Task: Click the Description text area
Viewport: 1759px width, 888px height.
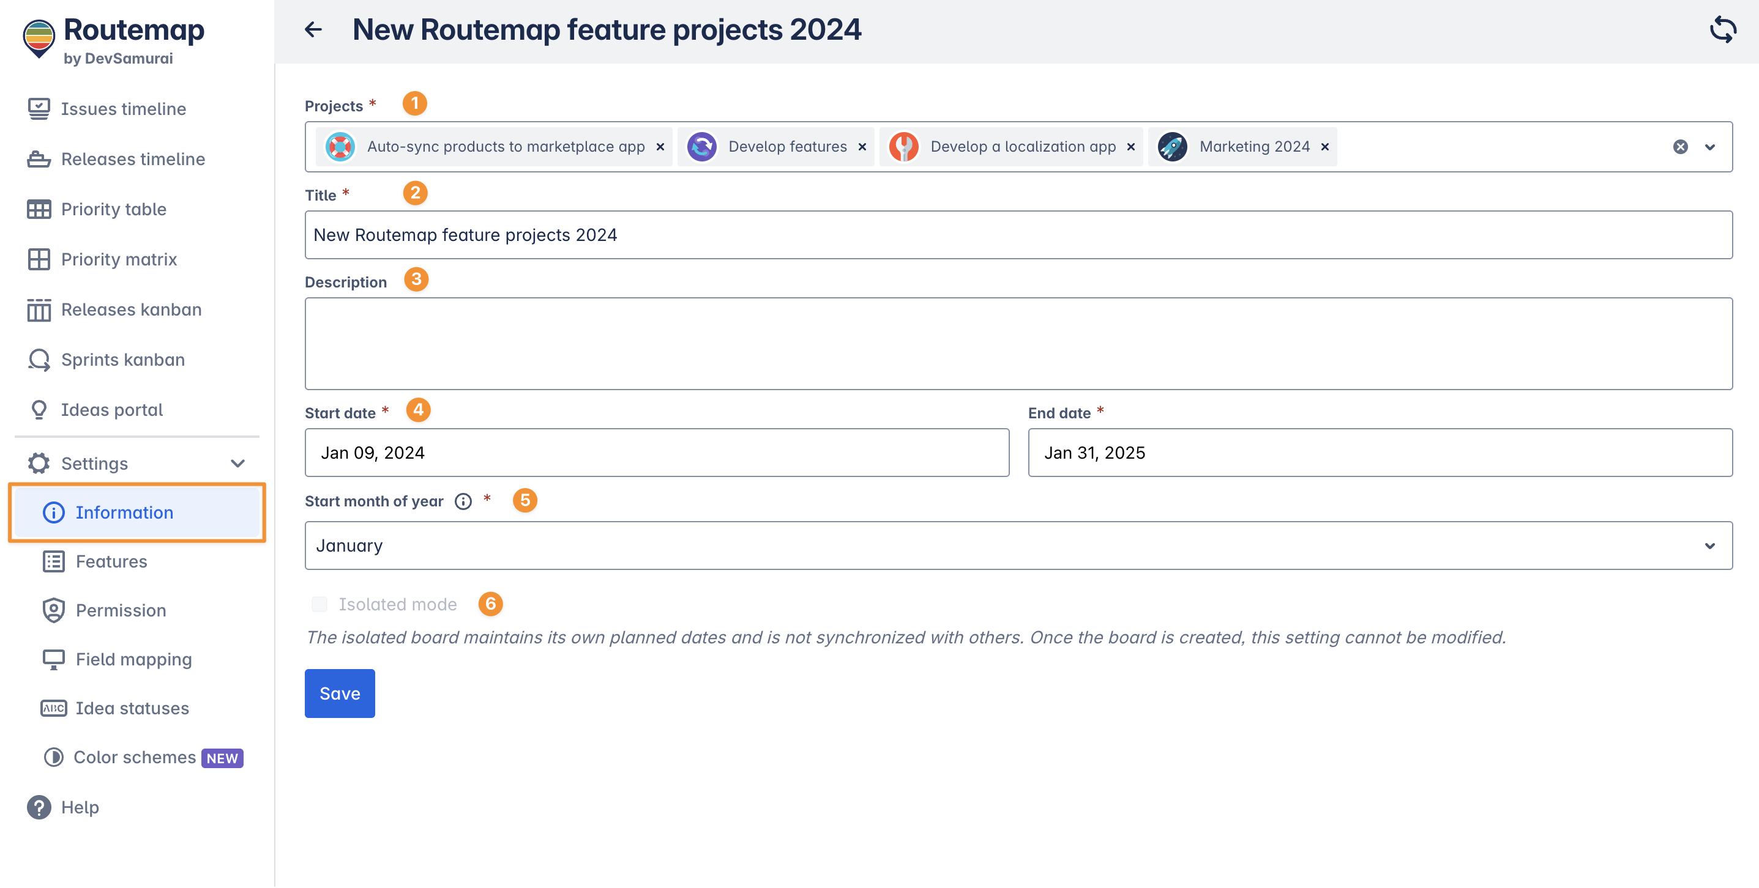Action: click(1018, 343)
